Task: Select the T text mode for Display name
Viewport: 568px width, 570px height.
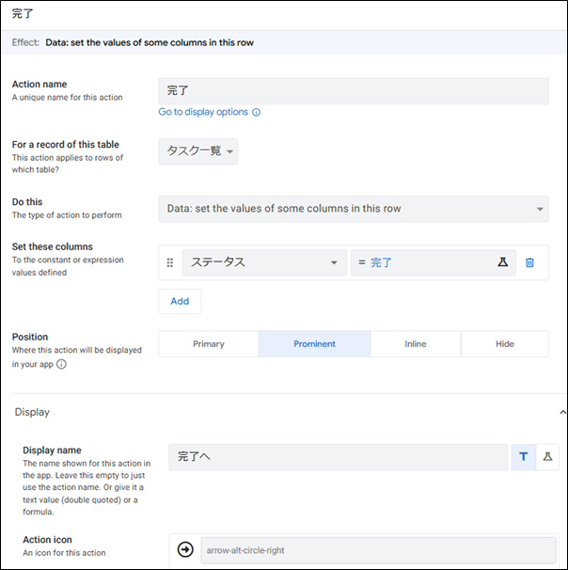Action: [x=523, y=456]
